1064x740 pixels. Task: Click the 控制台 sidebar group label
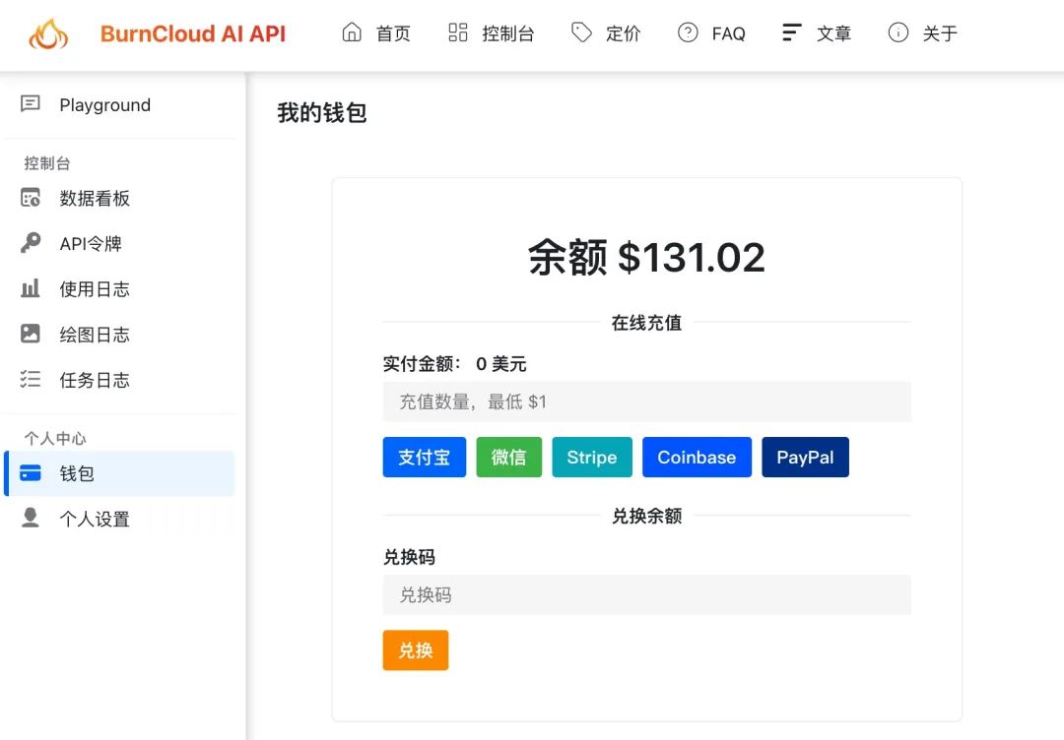(x=47, y=163)
